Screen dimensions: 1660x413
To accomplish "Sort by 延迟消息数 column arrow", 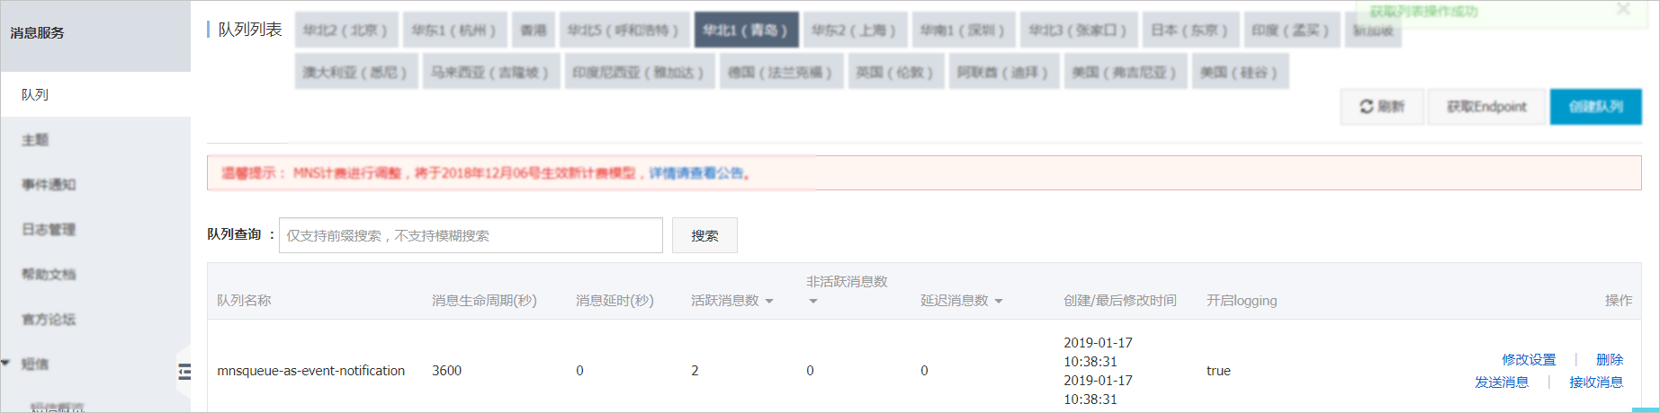I will tap(999, 302).
